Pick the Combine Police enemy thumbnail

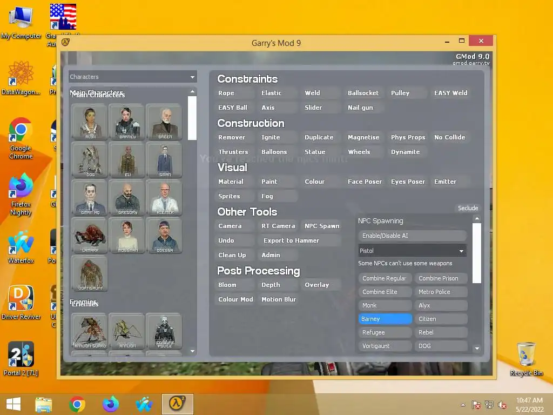[x=164, y=331]
